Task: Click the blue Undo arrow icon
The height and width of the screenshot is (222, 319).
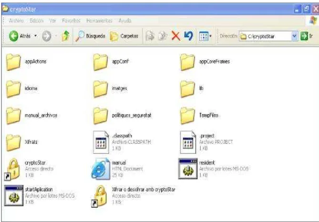Action: click(x=189, y=36)
